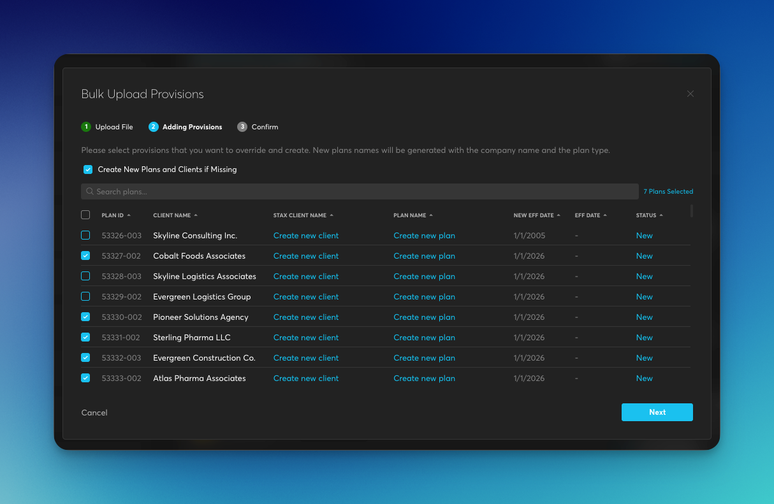Viewport: 774px width, 504px height.
Task: Create new plan for Skyline Logistics Associates
Action: [424, 277]
